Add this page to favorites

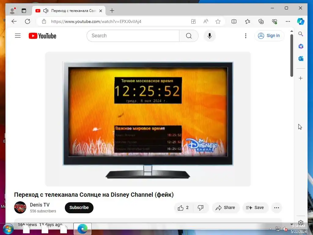tap(218, 21)
